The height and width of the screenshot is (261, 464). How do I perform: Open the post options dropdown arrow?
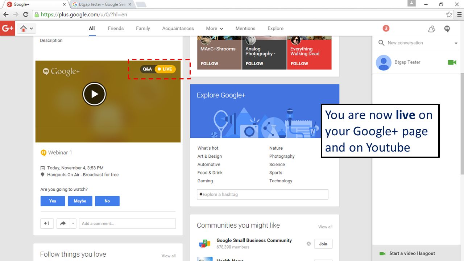pos(73,224)
